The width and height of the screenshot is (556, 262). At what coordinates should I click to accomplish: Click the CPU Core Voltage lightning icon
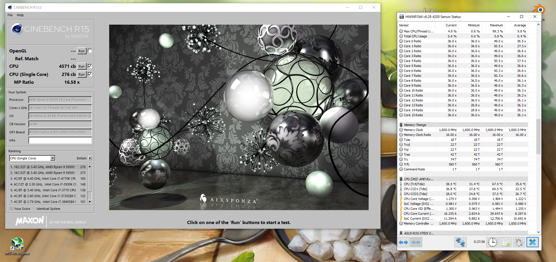click(401, 199)
